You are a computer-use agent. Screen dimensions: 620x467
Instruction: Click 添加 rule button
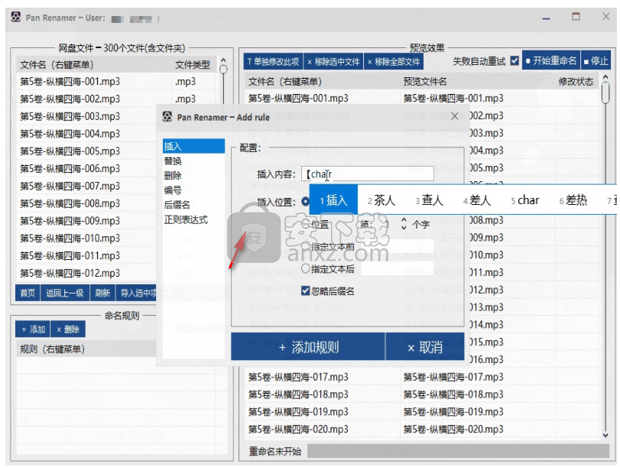[x=33, y=329]
